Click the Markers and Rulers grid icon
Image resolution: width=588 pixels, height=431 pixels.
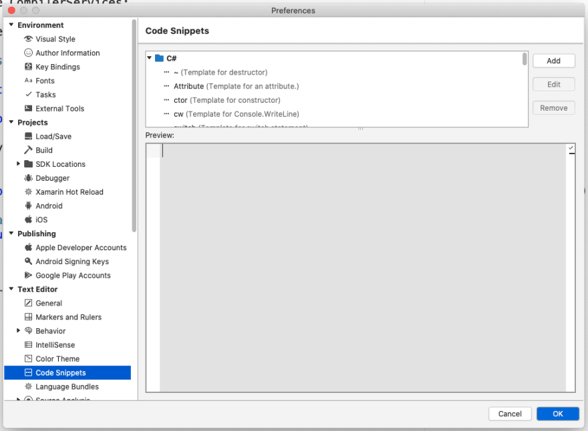click(28, 317)
